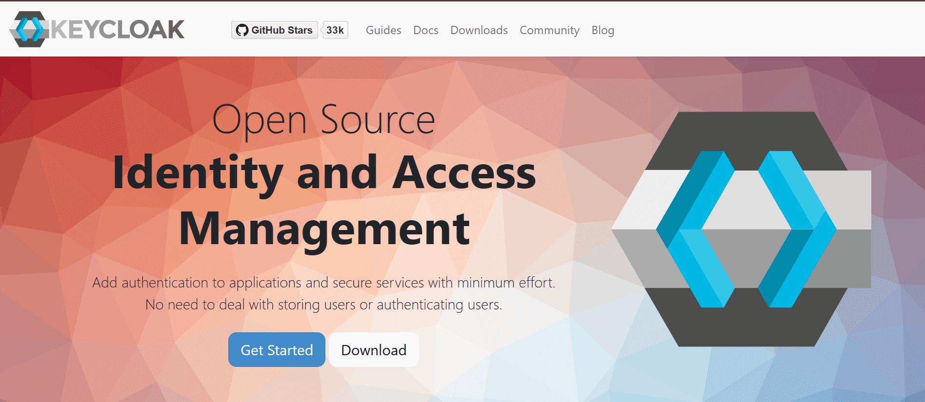Click the left blue chevron in hero logo
The image size is (925, 402).
[694, 229]
